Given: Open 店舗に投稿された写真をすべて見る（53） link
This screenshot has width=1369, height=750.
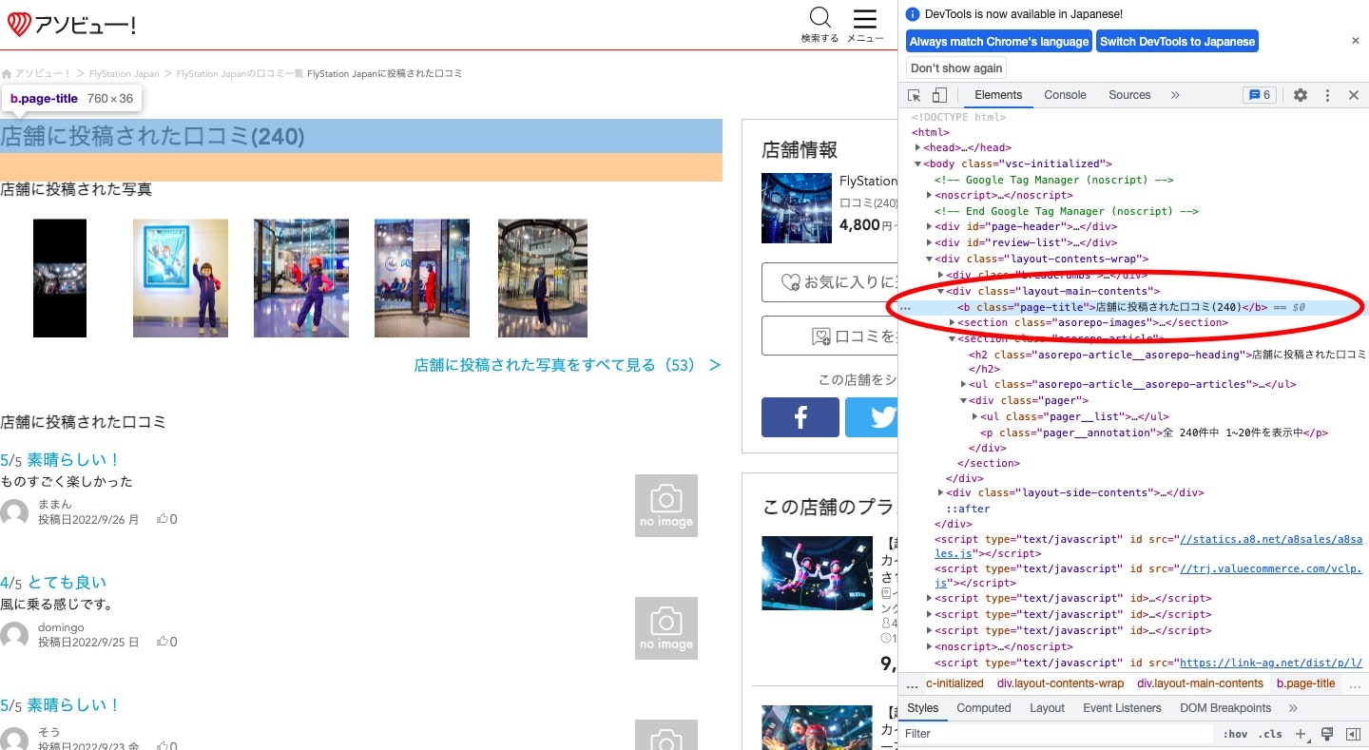Looking at the screenshot, I should pos(567,365).
